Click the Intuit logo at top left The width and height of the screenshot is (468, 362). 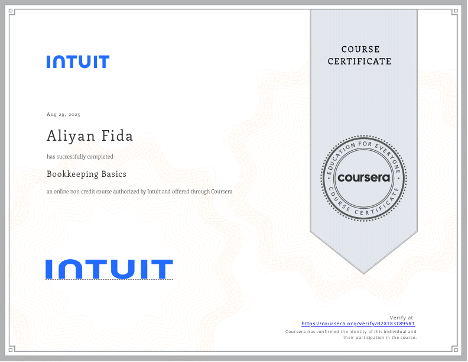pyautogui.click(x=78, y=62)
